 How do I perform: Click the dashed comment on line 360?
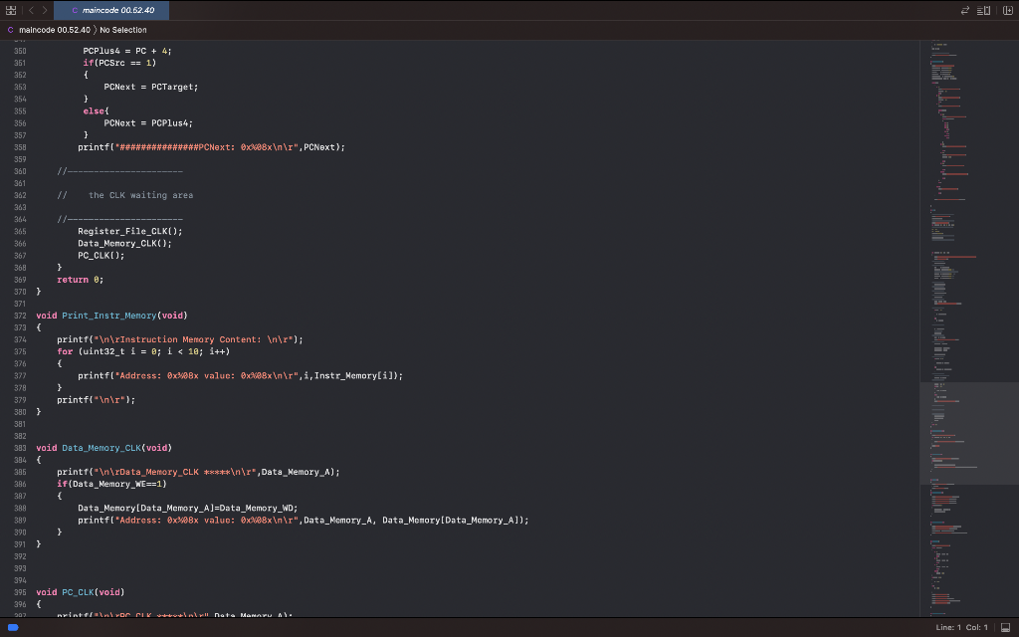coord(119,171)
